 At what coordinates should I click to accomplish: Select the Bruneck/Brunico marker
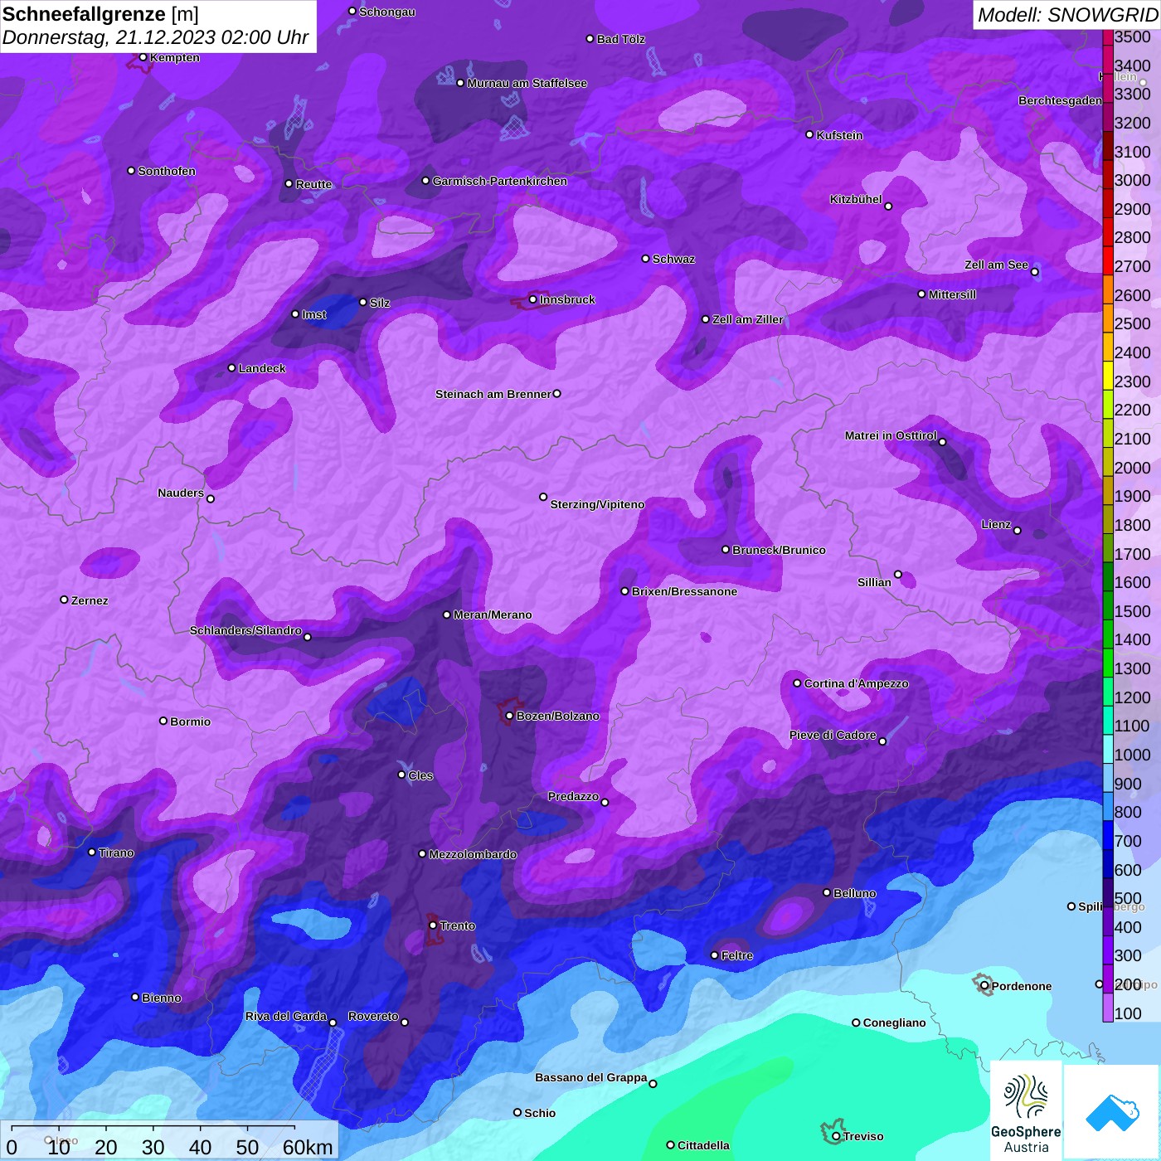726,549
